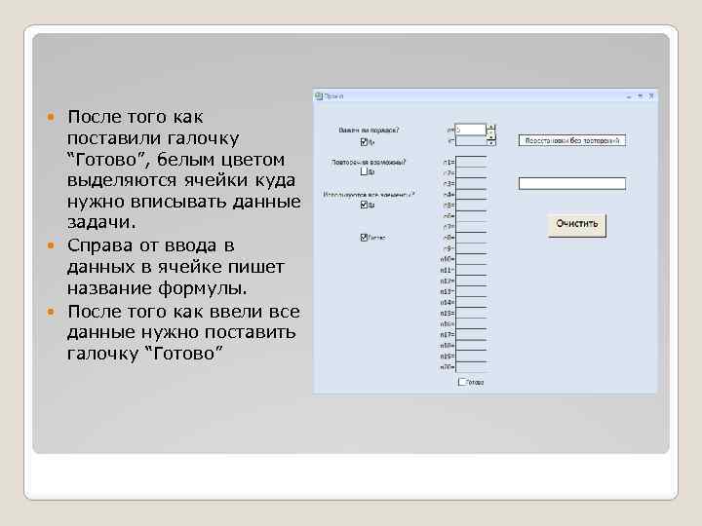The height and width of the screenshot is (526, 702).
Task: Click the n14= input cell
Action: tap(471, 302)
